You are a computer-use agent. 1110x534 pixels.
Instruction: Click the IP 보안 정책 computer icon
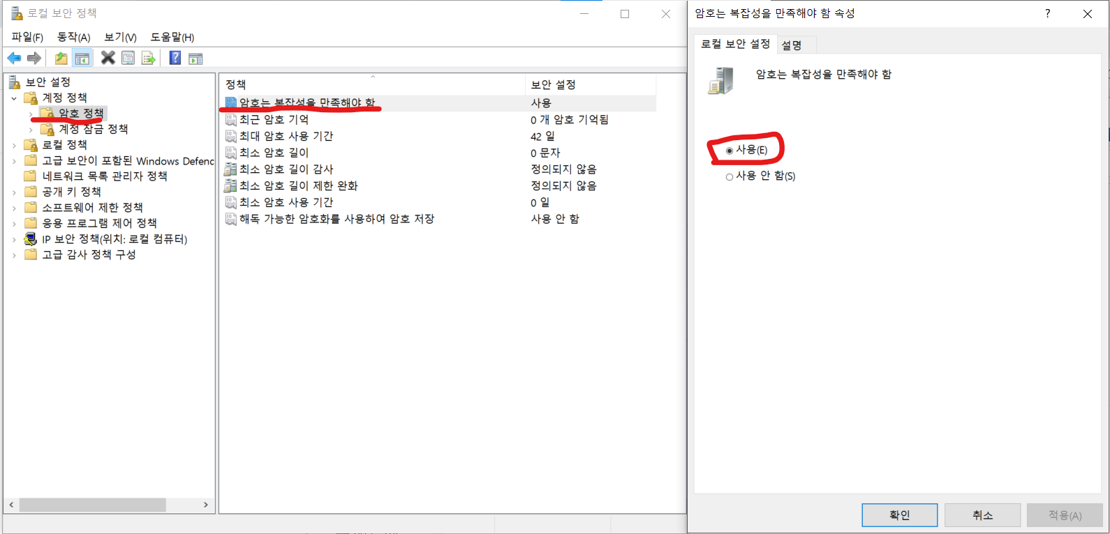31,239
